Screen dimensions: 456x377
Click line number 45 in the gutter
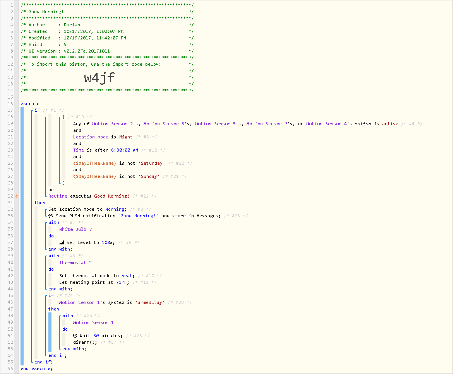pyautogui.click(x=10, y=296)
